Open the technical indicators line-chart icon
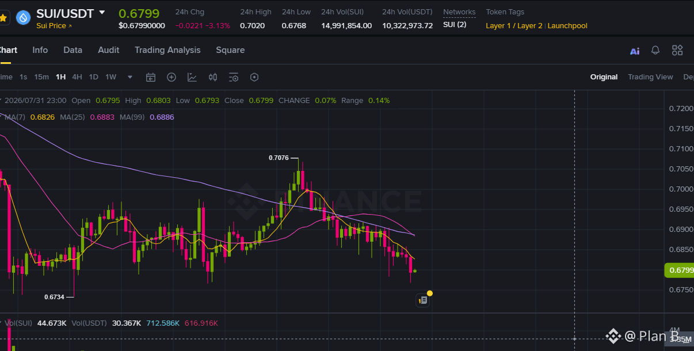The height and width of the screenshot is (351, 694). point(192,77)
